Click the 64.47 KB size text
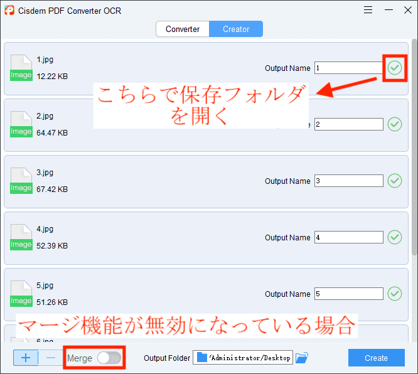 pyautogui.click(x=52, y=133)
